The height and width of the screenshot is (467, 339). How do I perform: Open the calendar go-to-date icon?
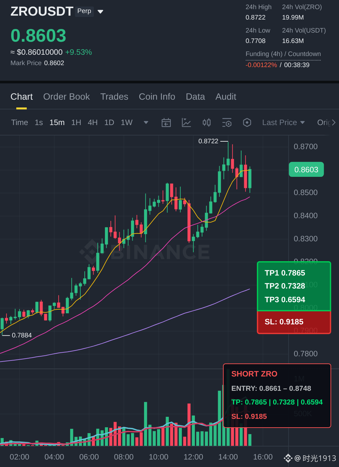click(x=166, y=122)
